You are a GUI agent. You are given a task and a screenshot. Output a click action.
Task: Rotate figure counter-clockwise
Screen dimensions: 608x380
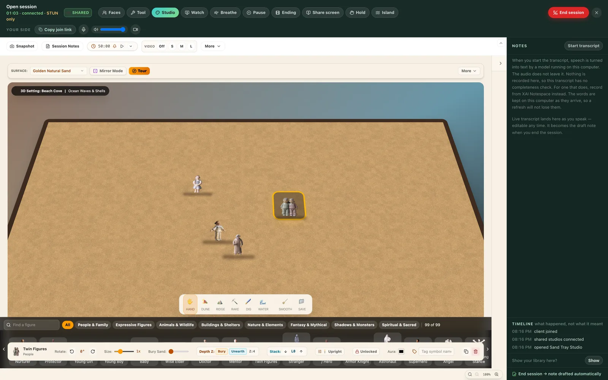click(x=72, y=351)
